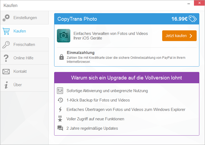Click the 16.99€ price text
Viewport: 205px width, 145px height.
[x=179, y=19]
